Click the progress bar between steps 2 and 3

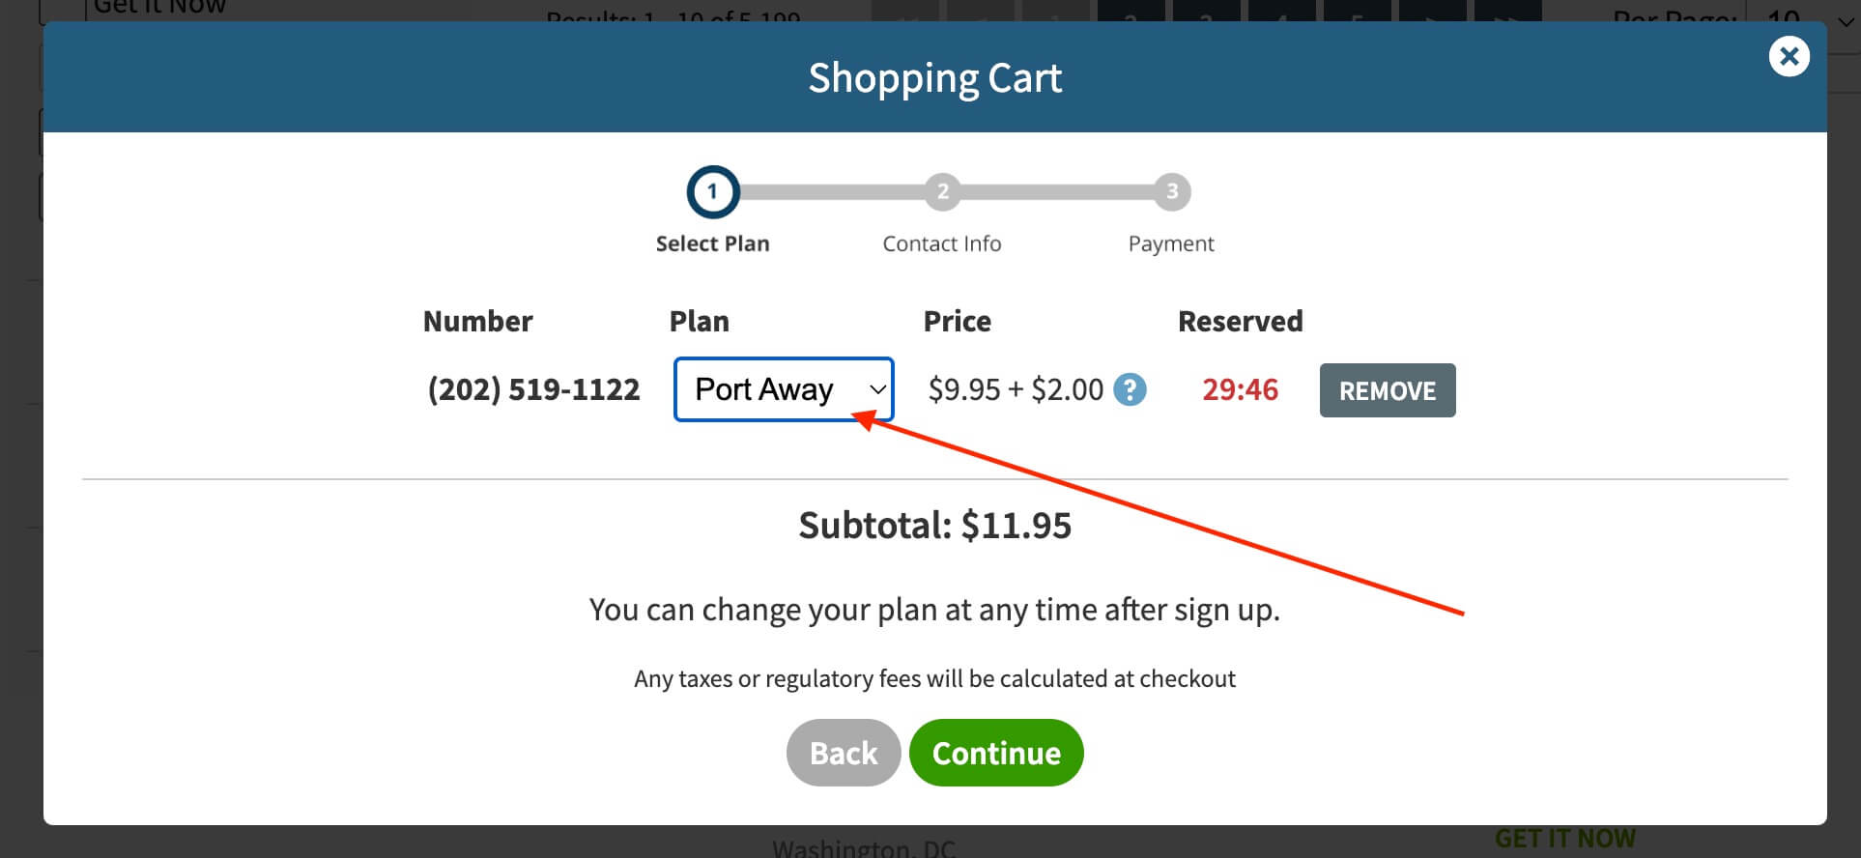point(1057,191)
